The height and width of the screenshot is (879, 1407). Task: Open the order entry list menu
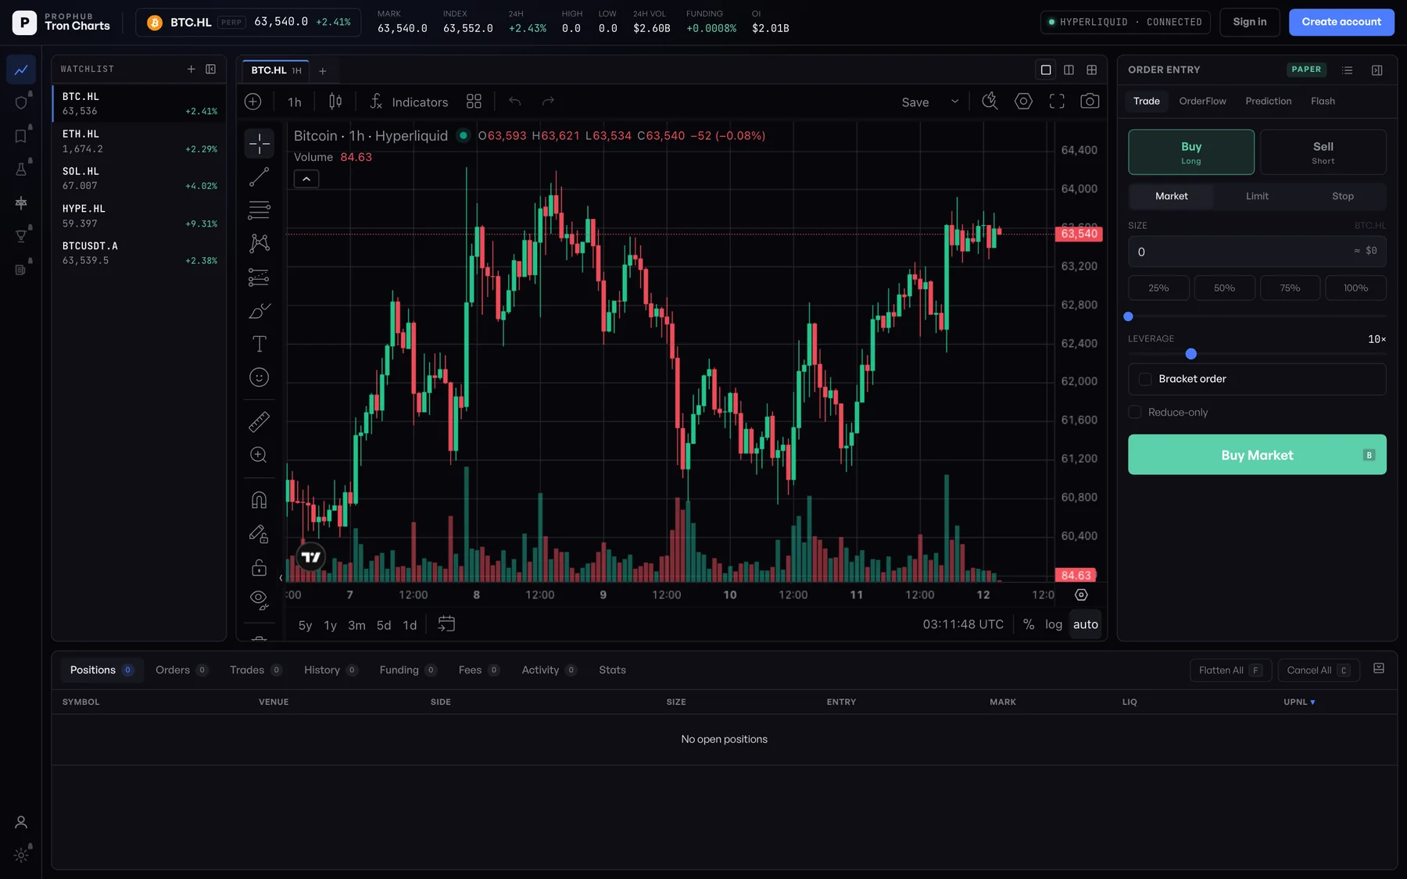tap(1347, 70)
